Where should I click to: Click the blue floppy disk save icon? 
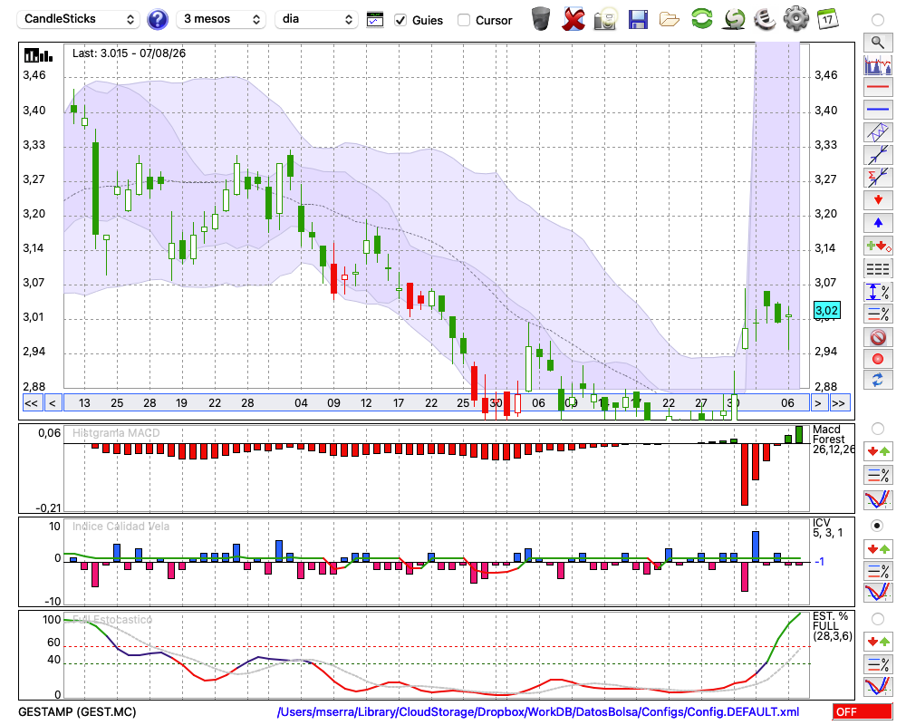coord(638,20)
